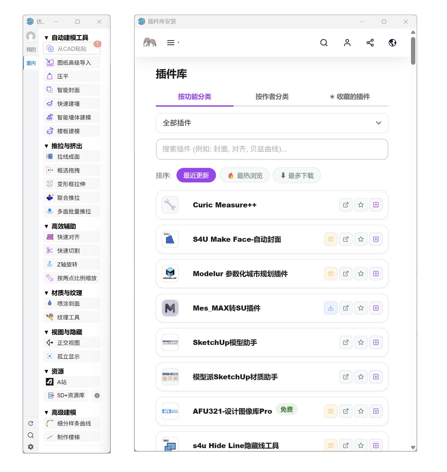
Task: Sort plugins by 最多下载
Action: (297, 175)
